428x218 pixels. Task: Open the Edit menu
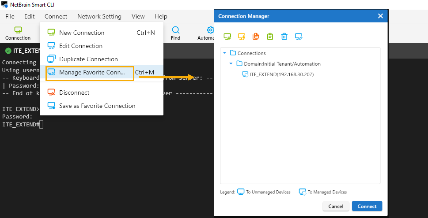pos(30,16)
